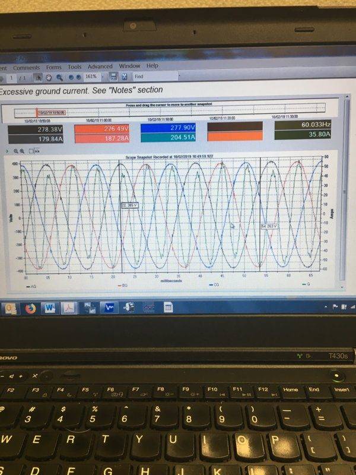Open the network computers icon in taskbar
Image resolution: width=356 pixels, height=475 pixels.
pyautogui.click(x=90, y=308)
